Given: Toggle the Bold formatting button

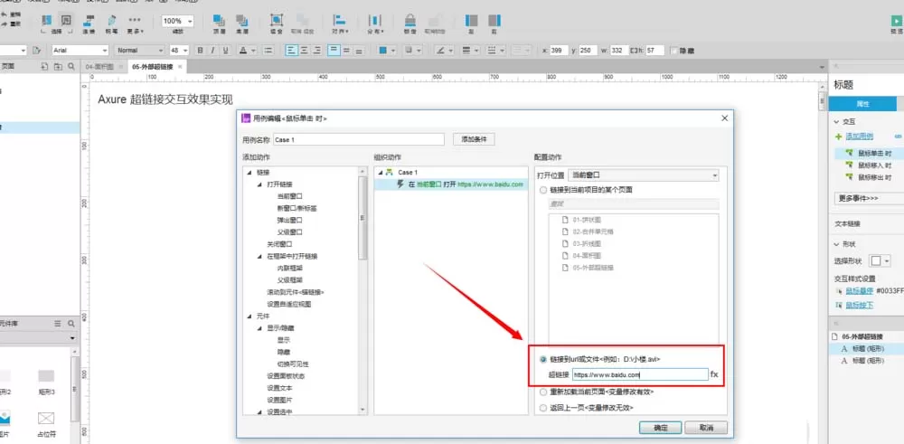Looking at the screenshot, I should [200, 51].
